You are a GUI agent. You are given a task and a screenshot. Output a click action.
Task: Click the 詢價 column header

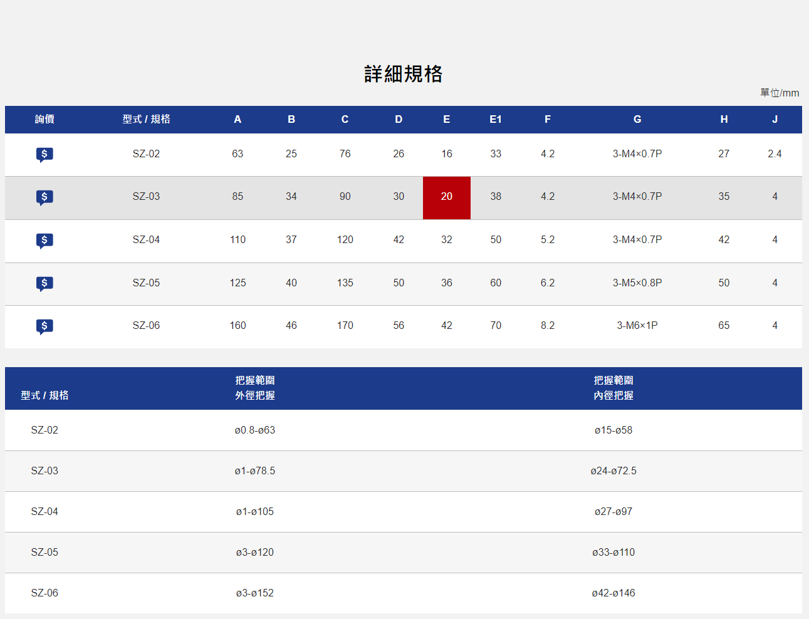point(44,120)
